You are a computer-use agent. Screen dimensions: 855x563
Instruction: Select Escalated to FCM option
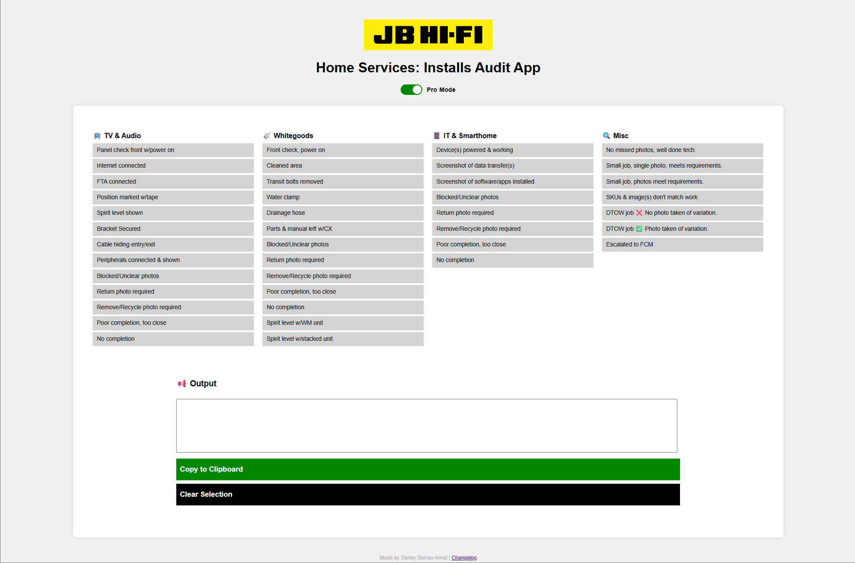coord(683,245)
